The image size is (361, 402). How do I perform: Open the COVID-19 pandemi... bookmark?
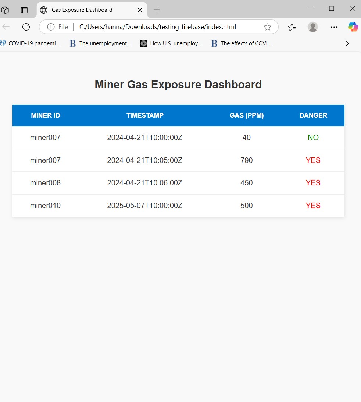[x=30, y=44]
